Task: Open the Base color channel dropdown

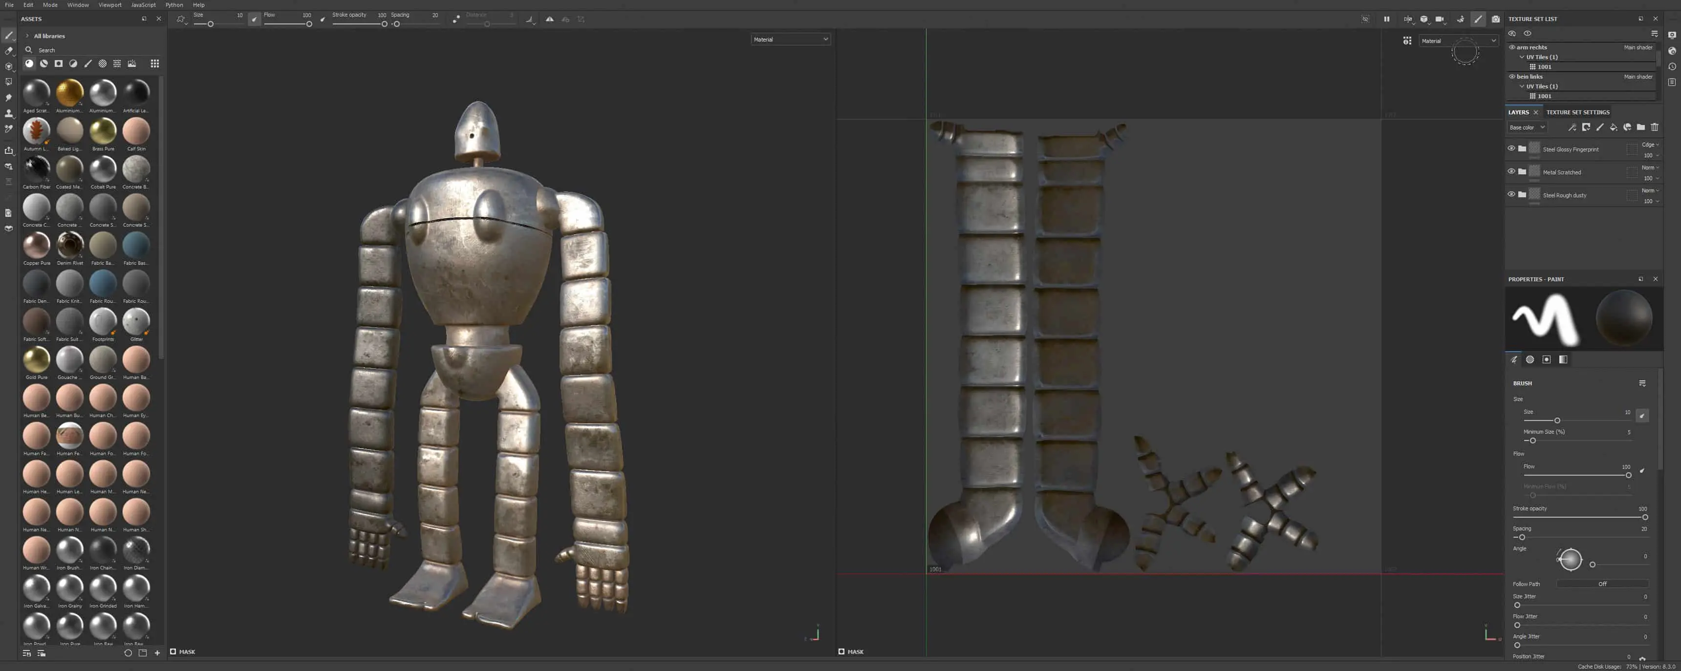Action: click(x=1527, y=127)
